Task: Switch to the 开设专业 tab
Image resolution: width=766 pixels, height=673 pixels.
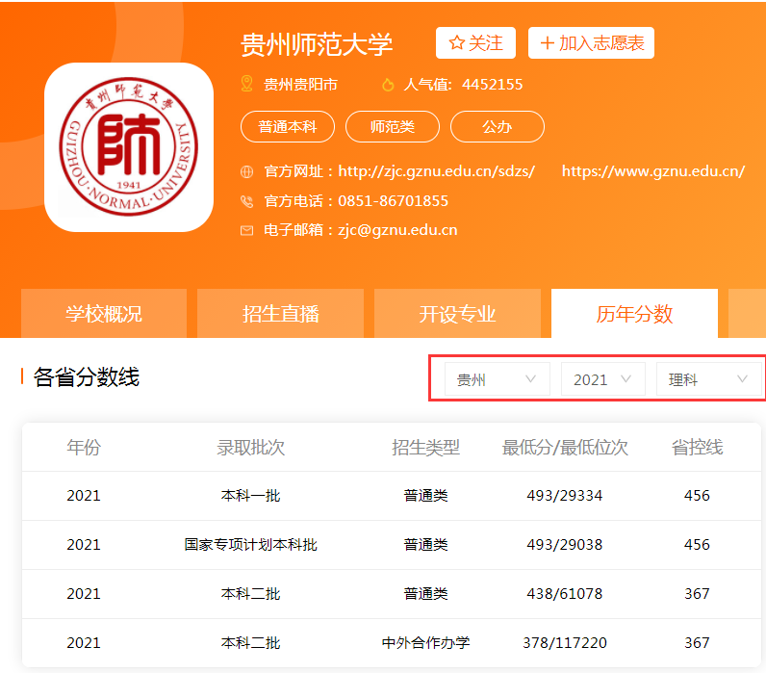Action: [x=458, y=313]
